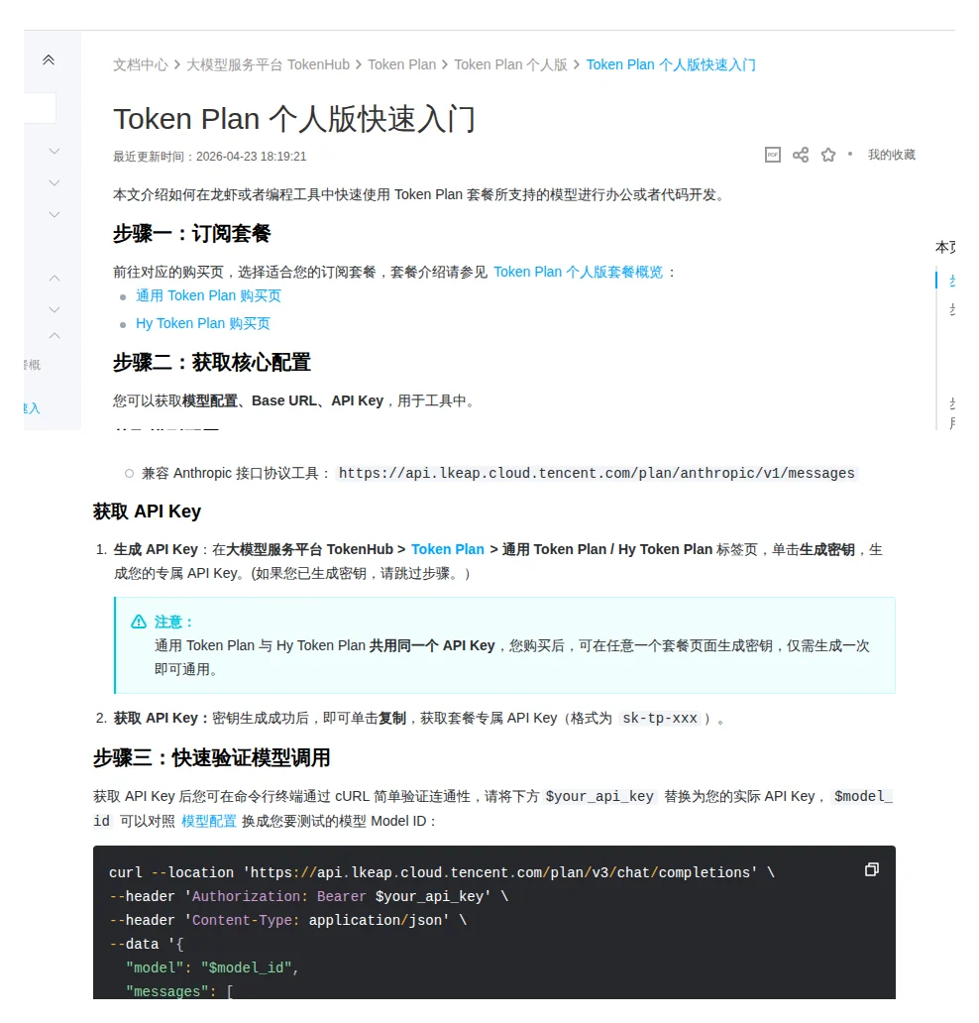The width and height of the screenshot is (979, 1023).
Task: Open Token Plan breadcrumb link
Action: pyautogui.click(x=401, y=64)
